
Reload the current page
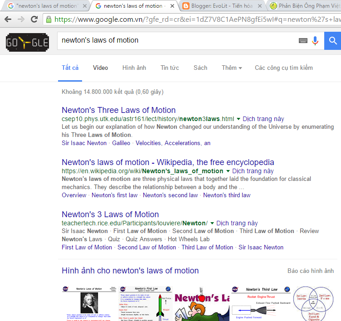pos(34,19)
